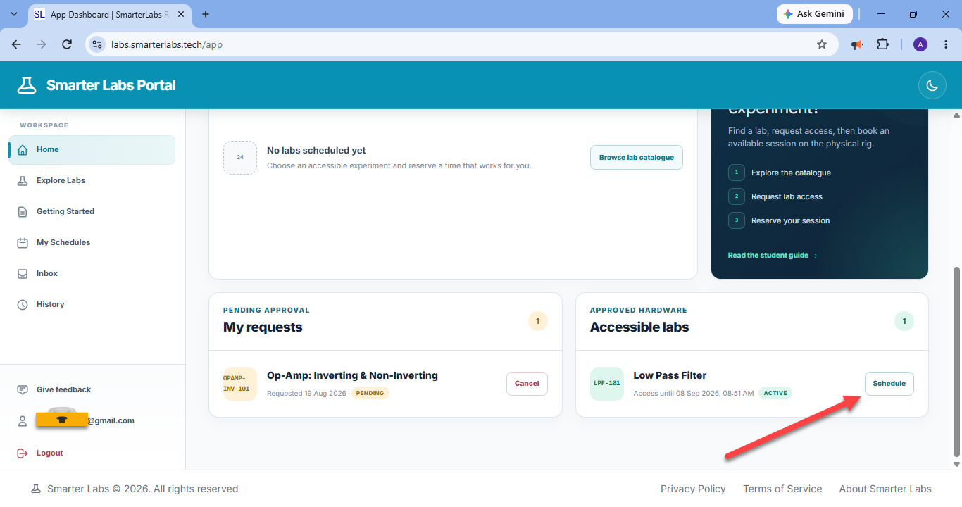The height and width of the screenshot is (507, 962).
Task: Cancel the Op-Amp lab request
Action: (x=527, y=384)
